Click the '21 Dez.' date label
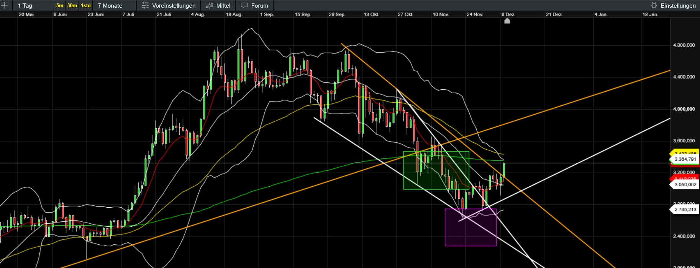700x268 pixels. tap(554, 15)
